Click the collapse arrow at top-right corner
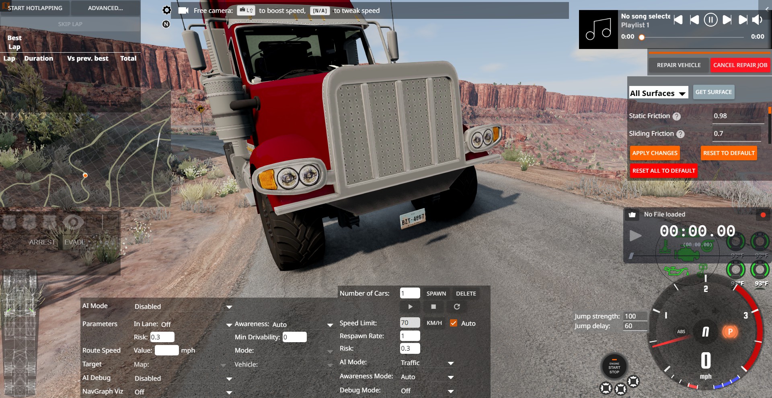The height and width of the screenshot is (398, 772). 767,8
